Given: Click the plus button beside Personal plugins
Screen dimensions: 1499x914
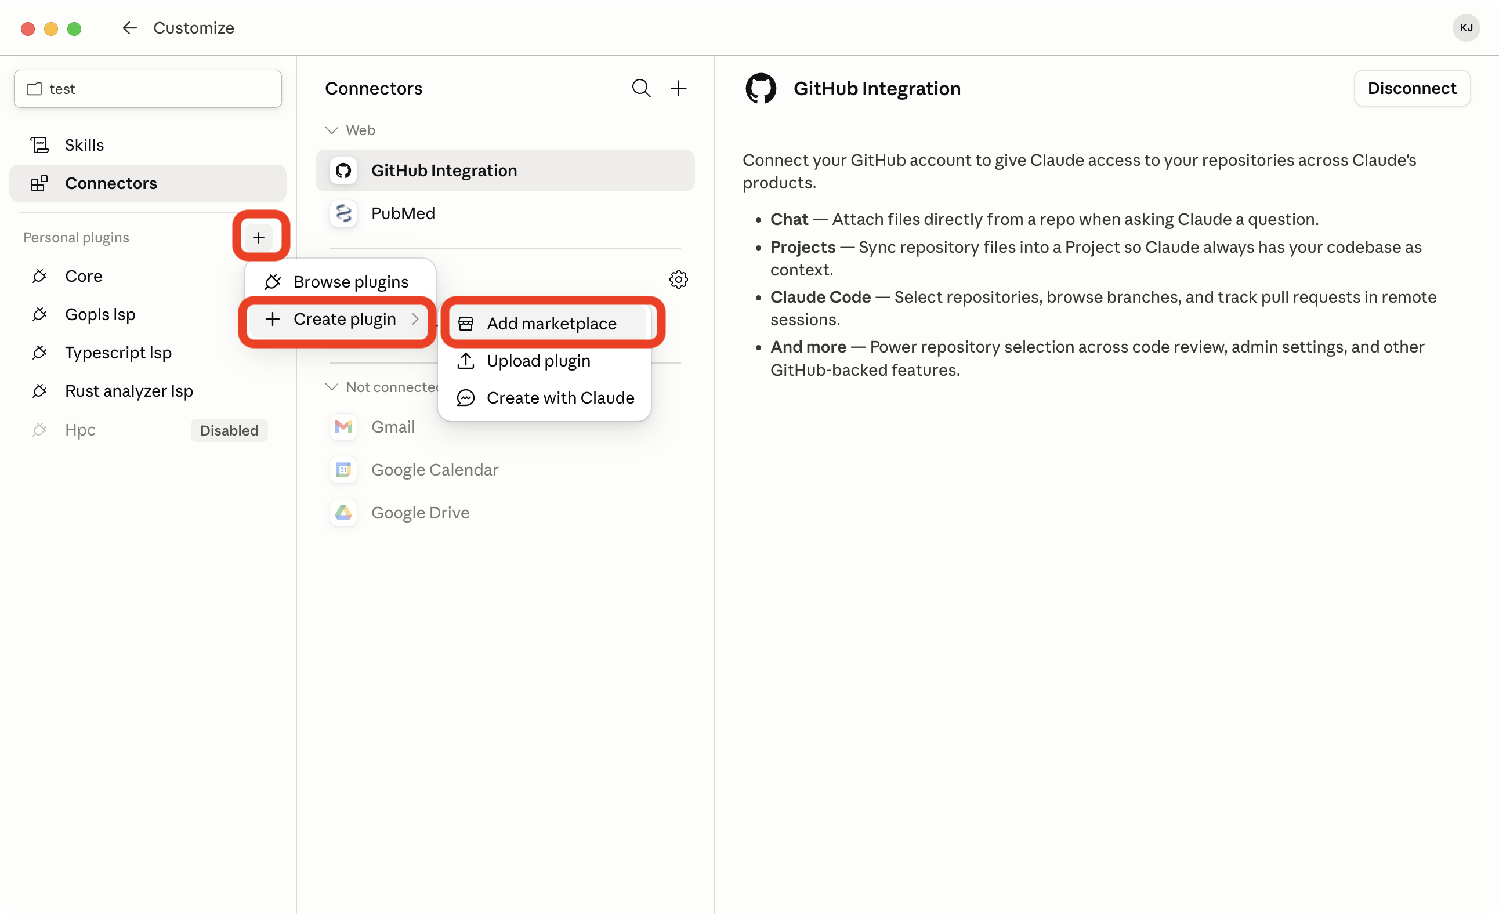Looking at the screenshot, I should click(259, 237).
